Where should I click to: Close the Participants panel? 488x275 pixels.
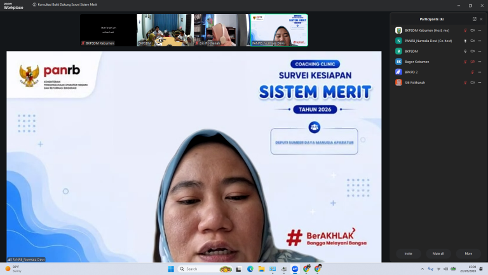[481, 19]
